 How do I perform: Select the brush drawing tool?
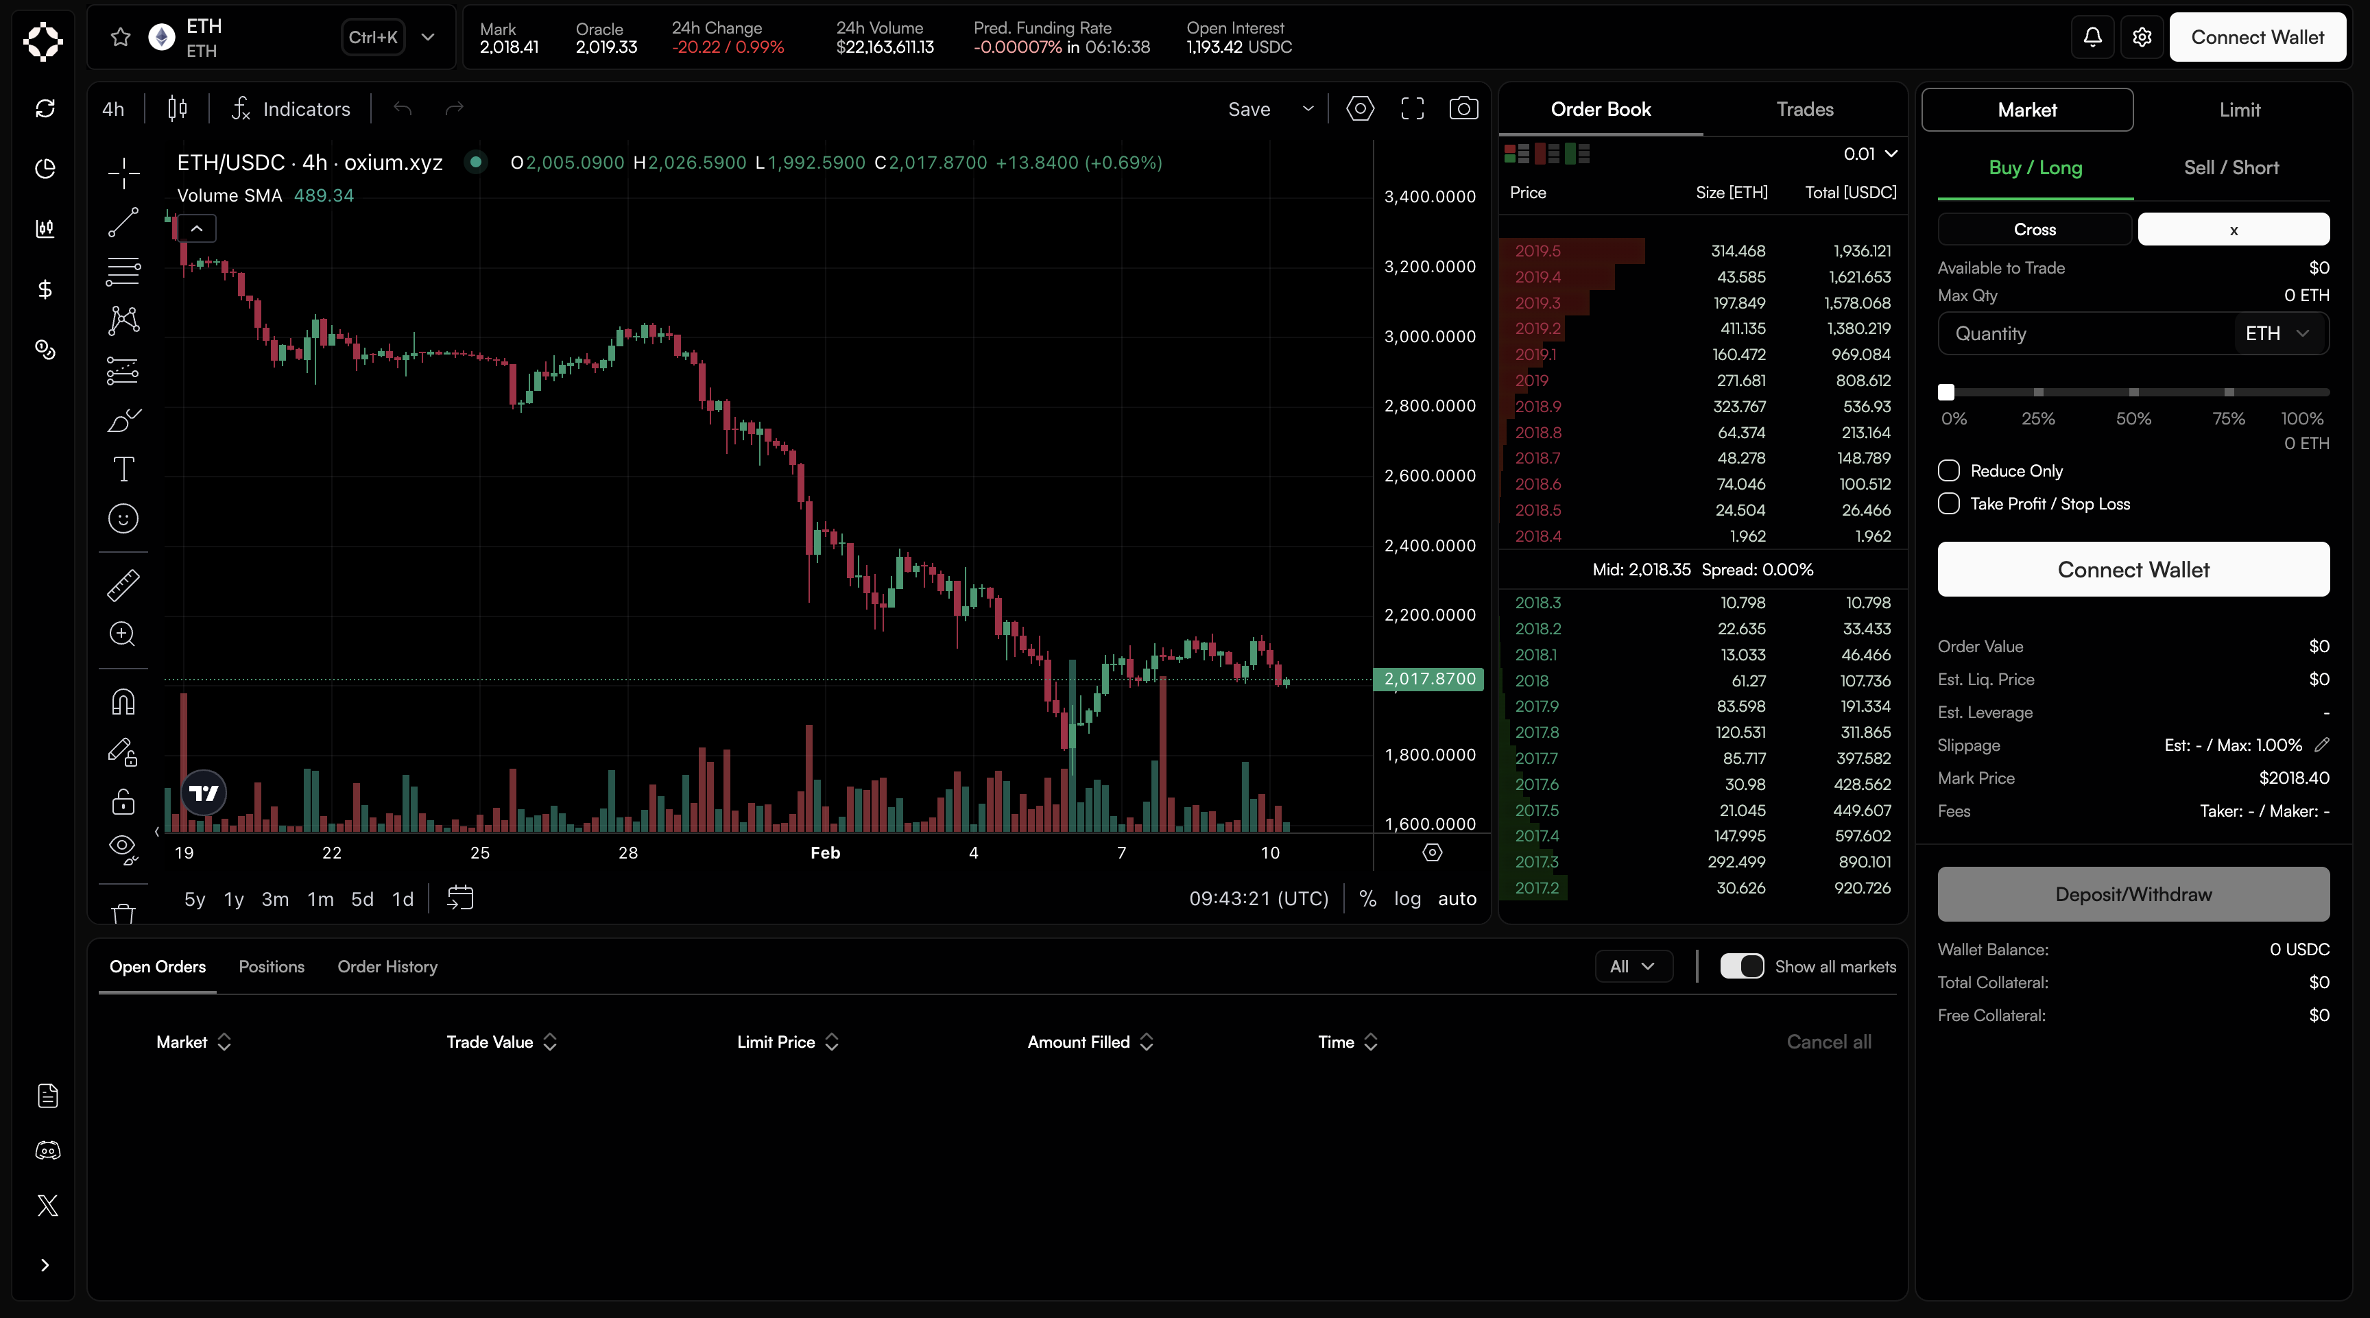123,420
